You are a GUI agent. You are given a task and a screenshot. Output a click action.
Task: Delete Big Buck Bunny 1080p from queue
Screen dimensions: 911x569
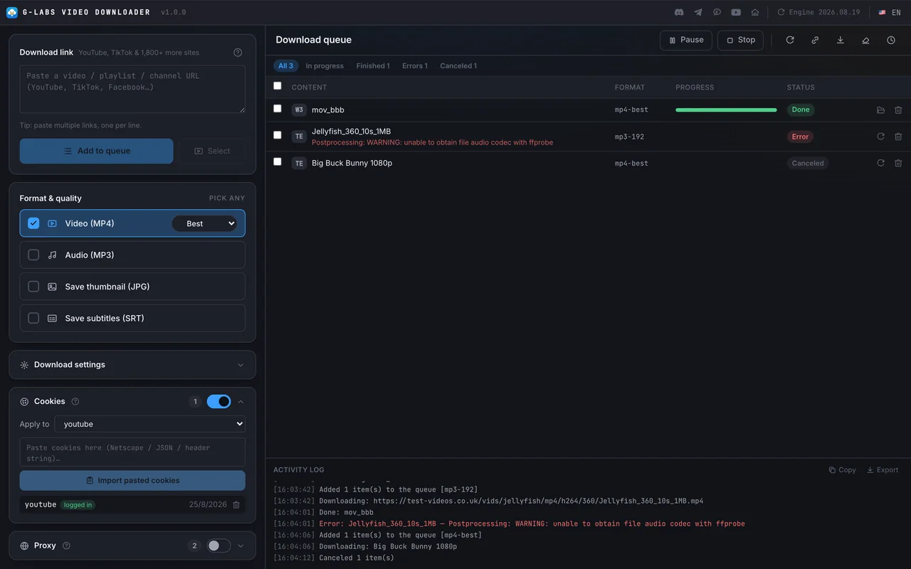coord(898,163)
